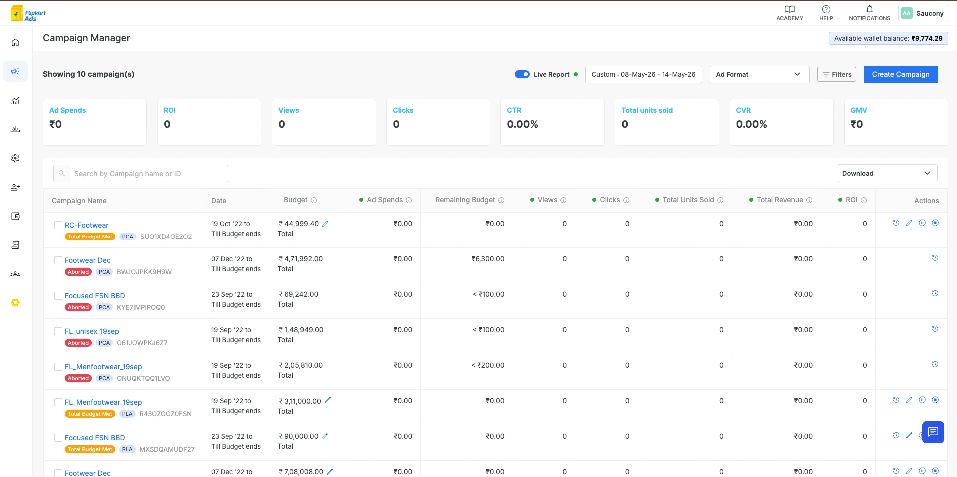Open Help in the top bar
Screen dimensions: 957x477
coord(826,13)
